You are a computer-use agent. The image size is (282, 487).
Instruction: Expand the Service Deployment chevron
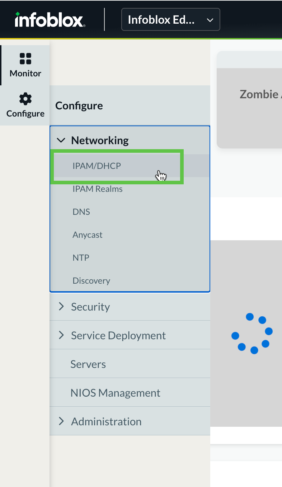pos(61,335)
